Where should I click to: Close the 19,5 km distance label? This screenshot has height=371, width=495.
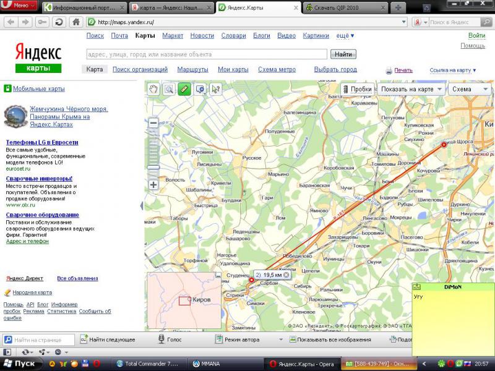click(x=286, y=275)
